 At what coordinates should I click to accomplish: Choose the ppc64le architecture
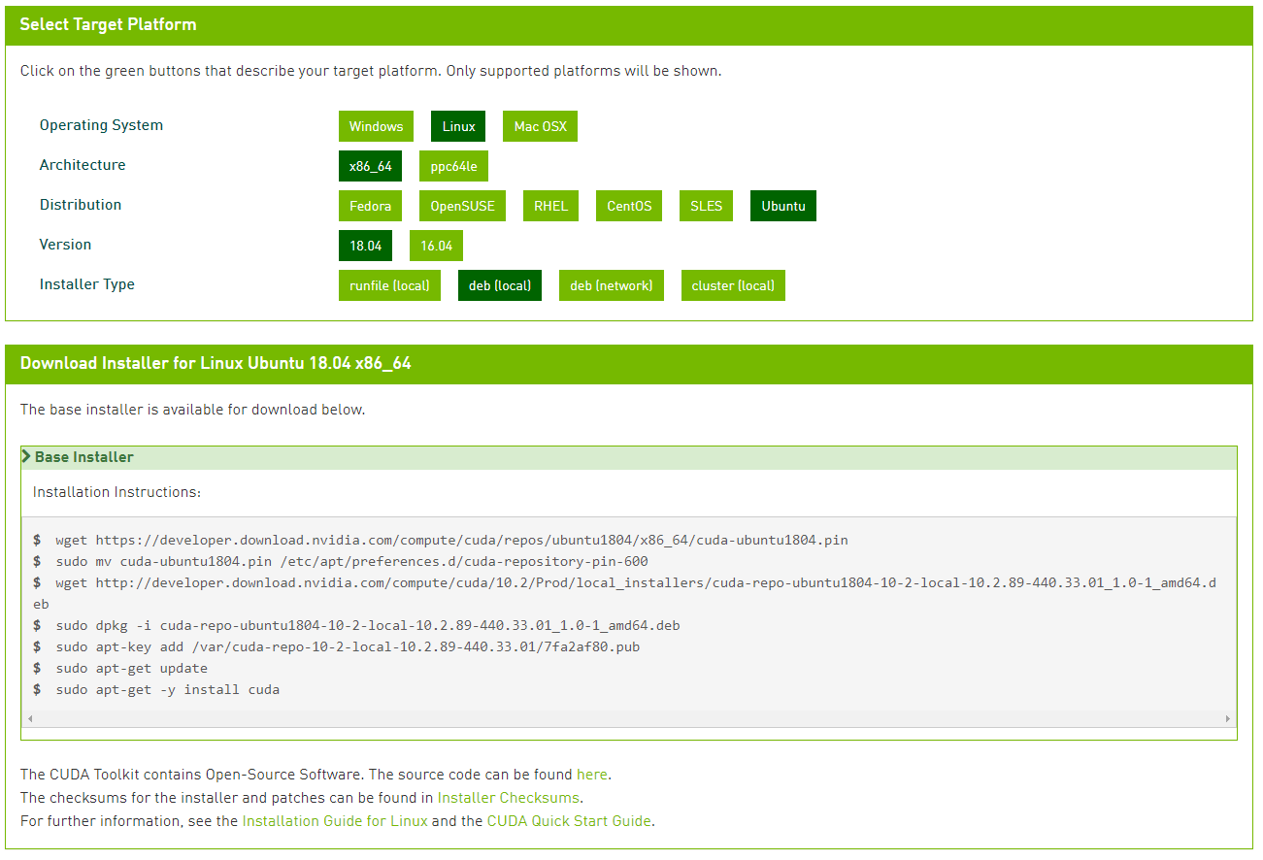453,166
